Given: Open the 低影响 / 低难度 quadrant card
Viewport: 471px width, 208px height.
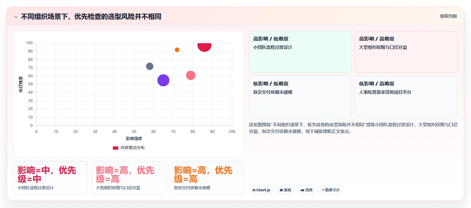Looking at the screenshot, I should pos(300,97).
